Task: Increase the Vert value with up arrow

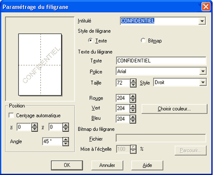Action: [133, 106]
